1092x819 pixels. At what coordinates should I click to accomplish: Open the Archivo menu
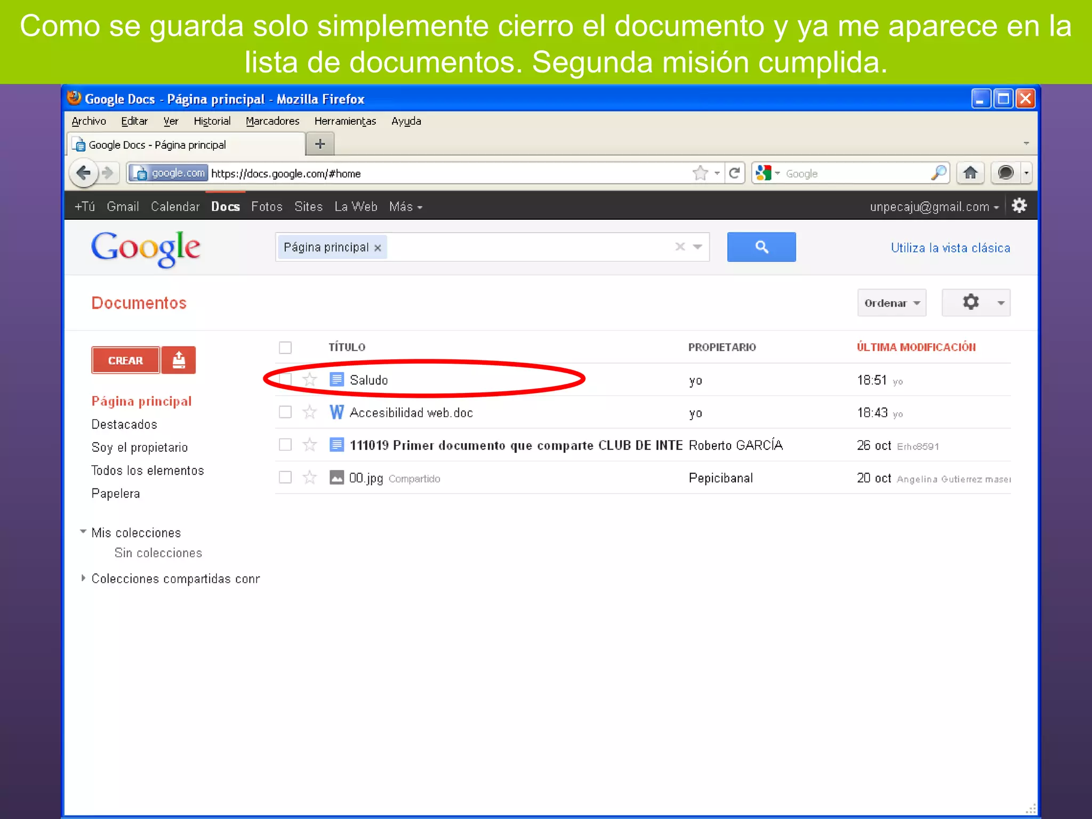(x=89, y=121)
